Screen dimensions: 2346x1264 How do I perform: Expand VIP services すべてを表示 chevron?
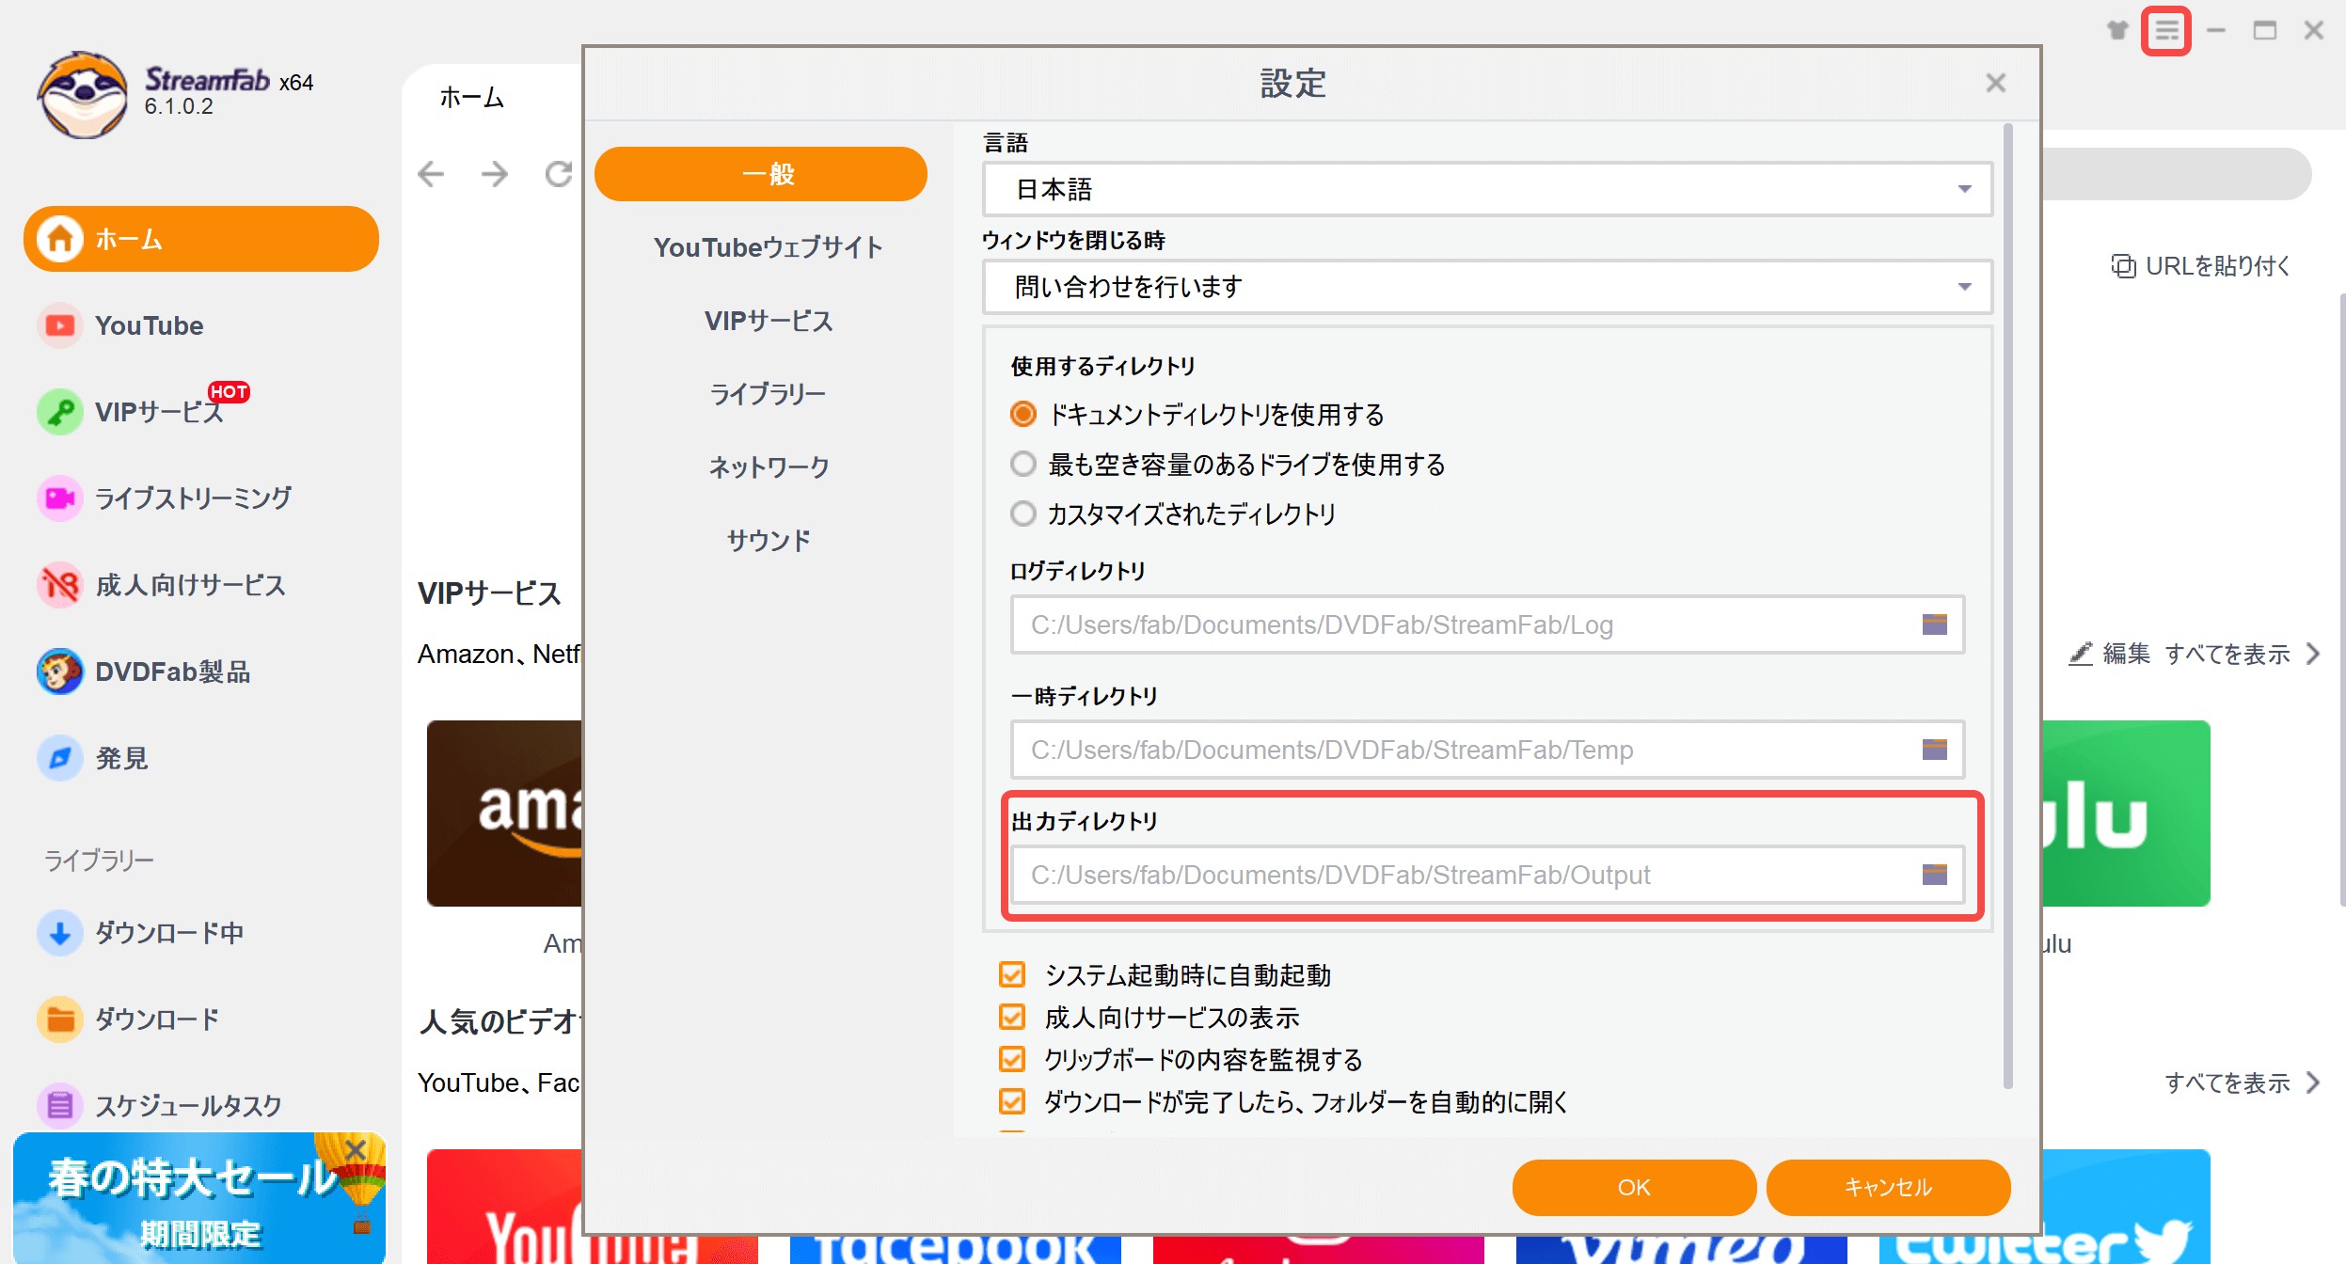coord(2314,654)
